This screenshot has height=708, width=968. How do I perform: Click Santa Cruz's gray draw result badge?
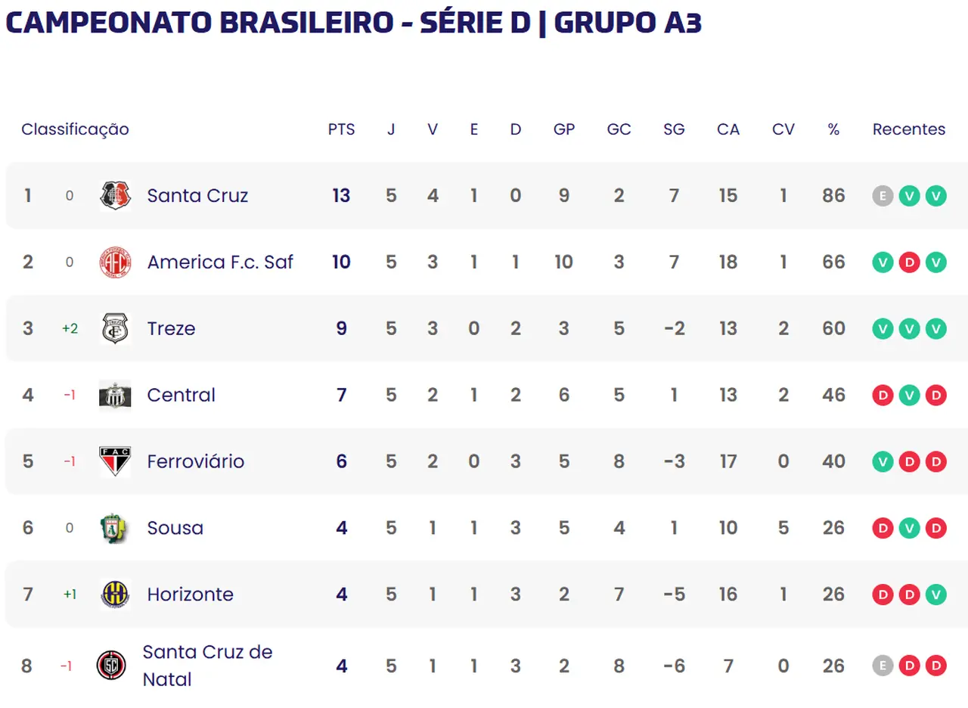pyautogui.click(x=883, y=196)
